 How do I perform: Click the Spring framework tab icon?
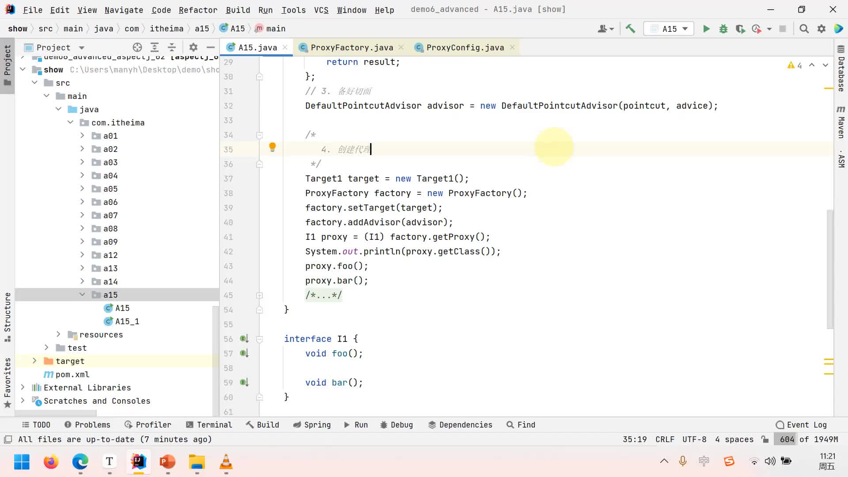(x=299, y=424)
